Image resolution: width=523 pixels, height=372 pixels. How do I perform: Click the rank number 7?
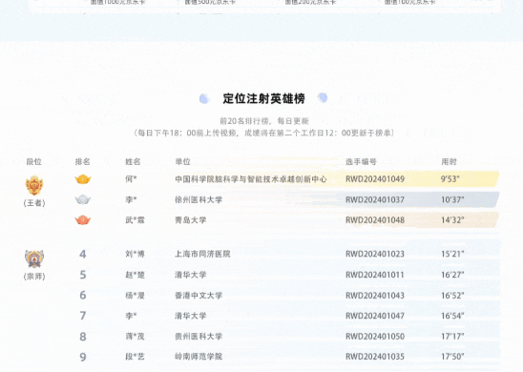pyautogui.click(x=83, y=316)
